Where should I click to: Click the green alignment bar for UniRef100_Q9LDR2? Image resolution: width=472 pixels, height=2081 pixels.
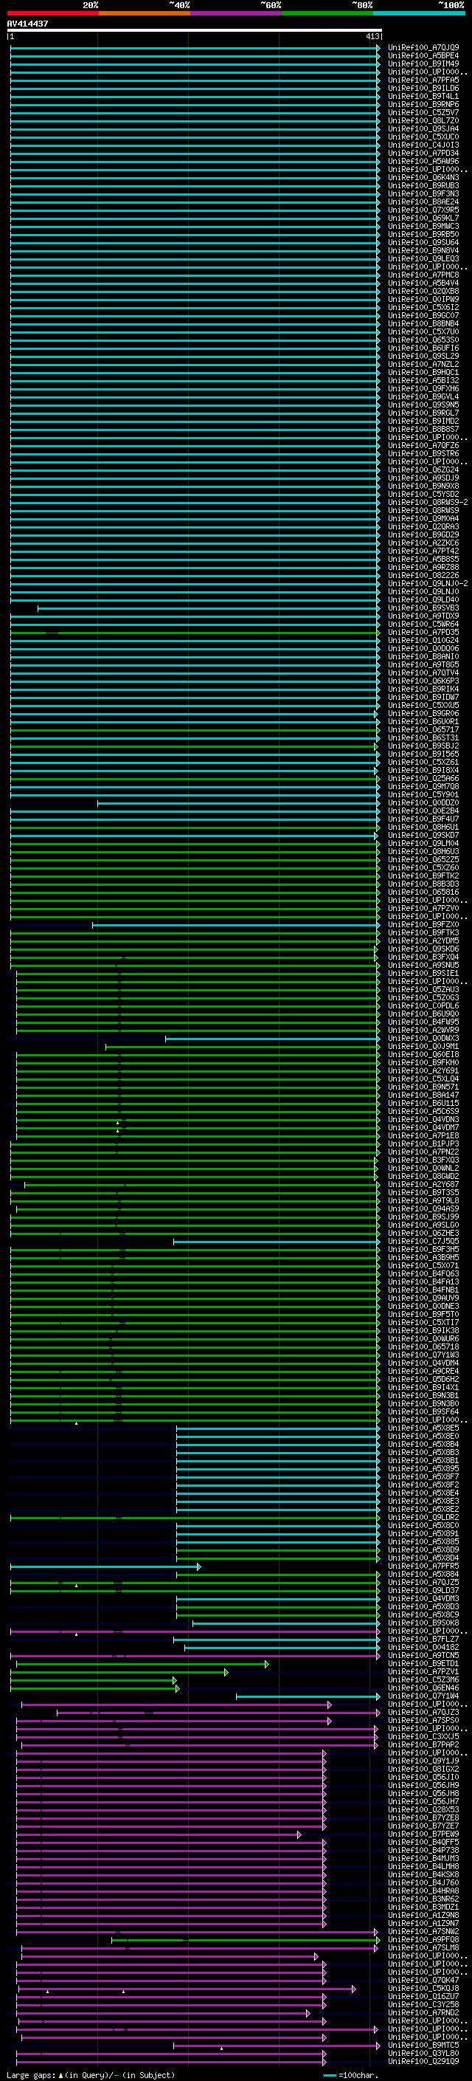point(195,1517)
